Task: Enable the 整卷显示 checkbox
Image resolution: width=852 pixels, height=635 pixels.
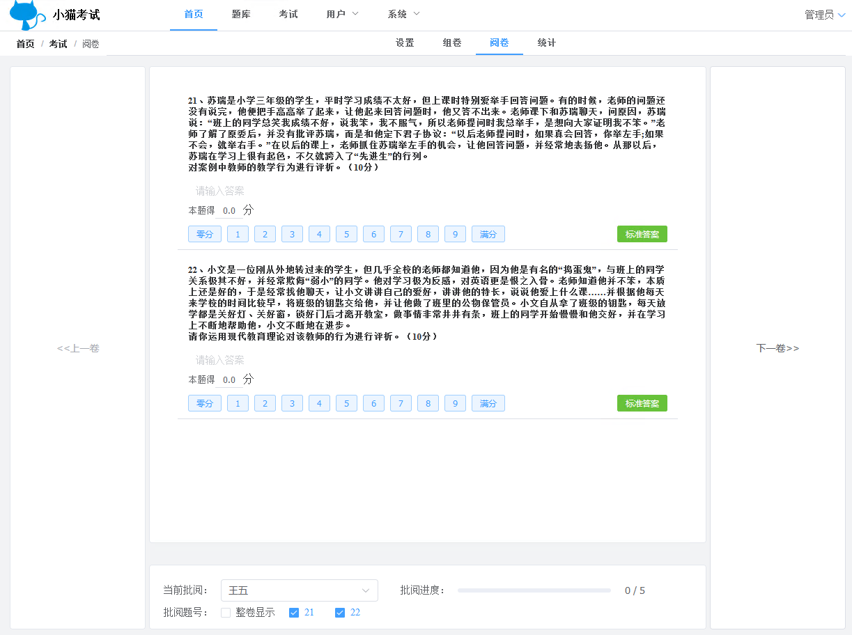Action: [226, 613]
